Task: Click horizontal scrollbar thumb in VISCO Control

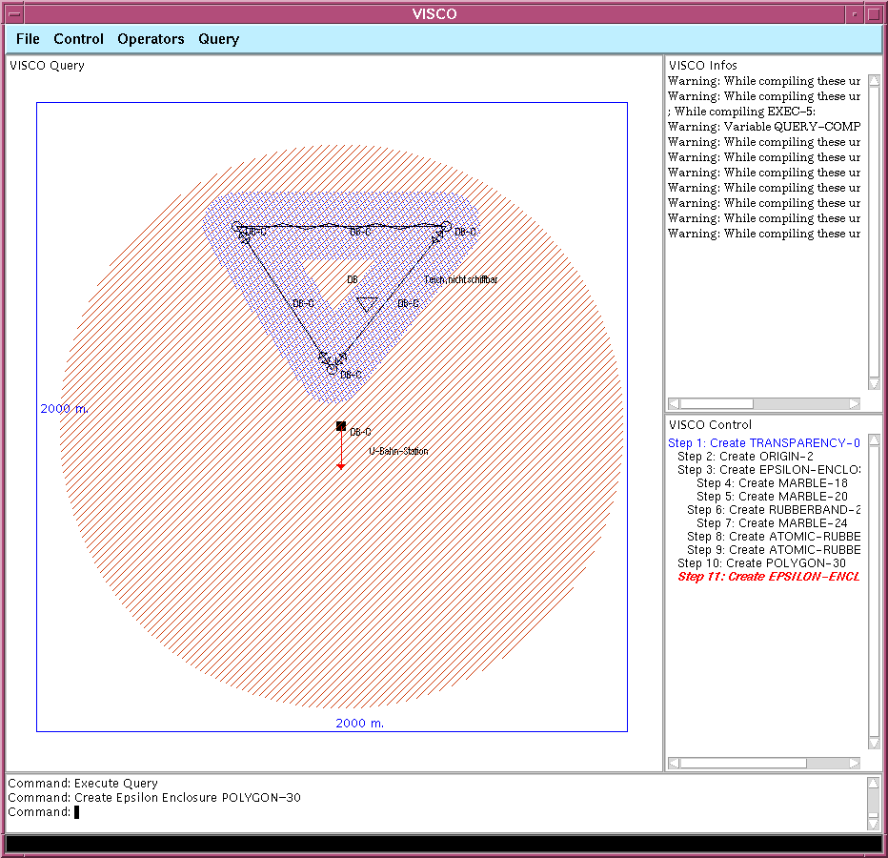Action: (743, 764)
